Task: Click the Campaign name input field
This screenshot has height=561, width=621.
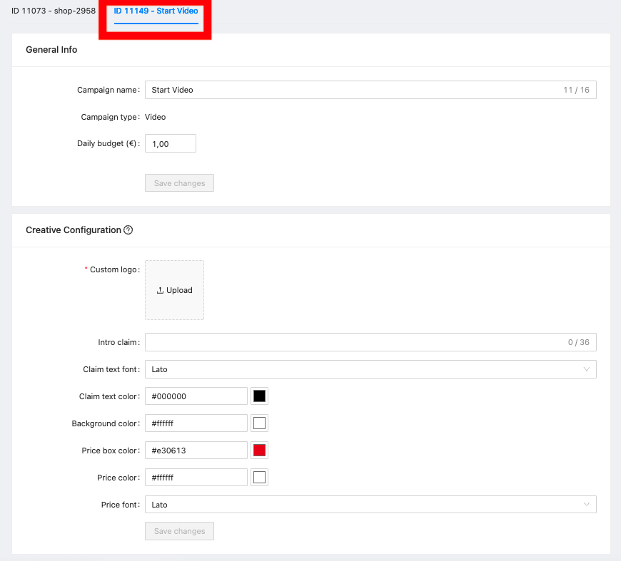Action: [370, 90]
